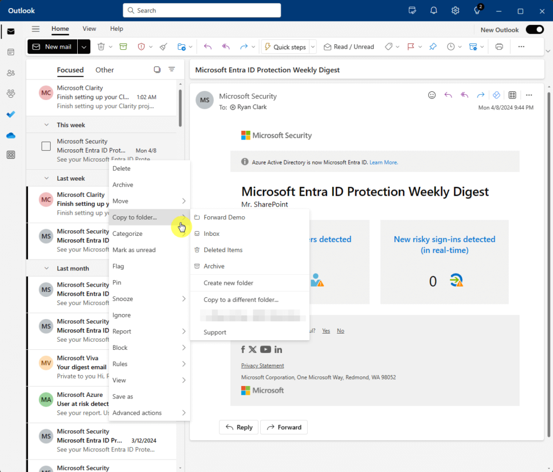Expand the Quick steps dropdown arrow
This screenshot has height=472, width=553.
coord(313,46)
